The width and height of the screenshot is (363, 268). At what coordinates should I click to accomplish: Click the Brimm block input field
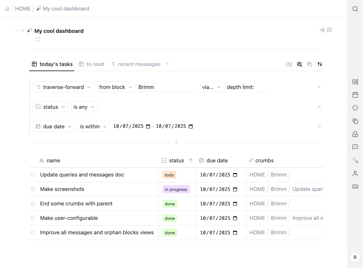tap(168, 87)
